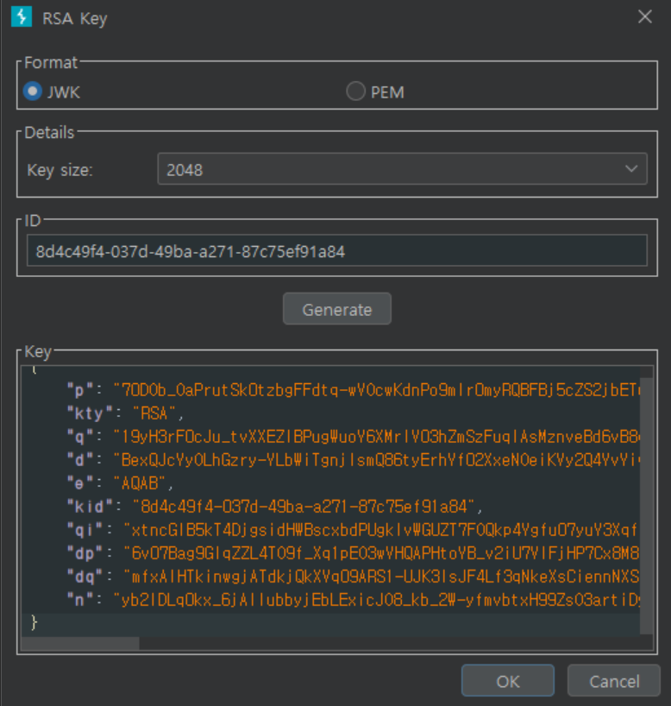
Task: Click the "dp" value line in key
Action: click(354, 554)
